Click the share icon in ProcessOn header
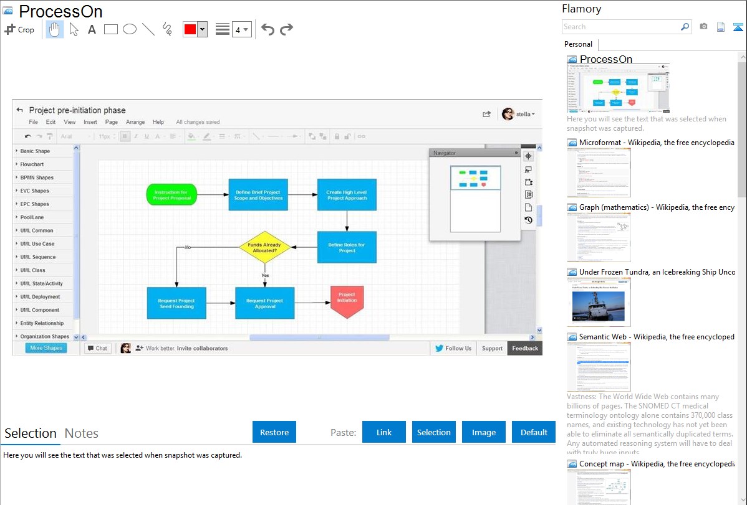This screenshot has height=505, width=747. tap(486, 114)
